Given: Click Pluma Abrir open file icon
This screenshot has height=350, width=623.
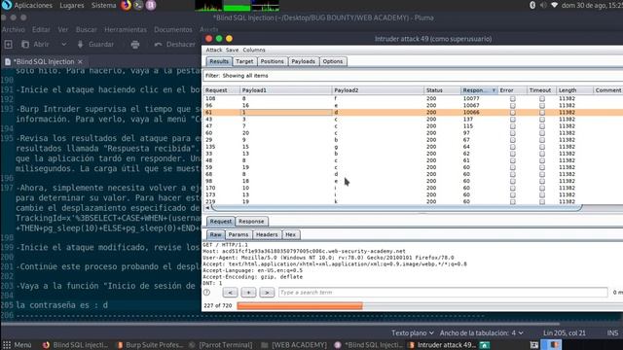Looking at the screenshot, I should (x=25, y=45).
